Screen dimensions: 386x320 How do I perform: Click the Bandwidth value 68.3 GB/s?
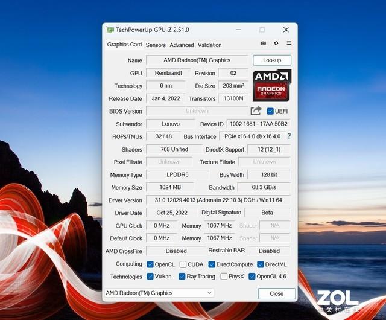264,187
